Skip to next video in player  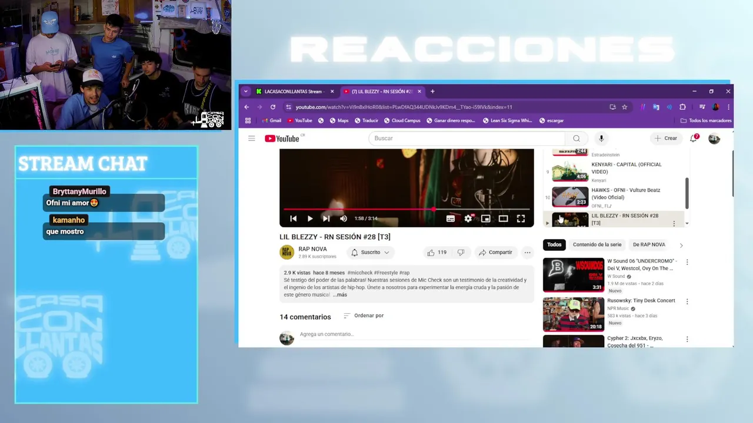point(326,219)
